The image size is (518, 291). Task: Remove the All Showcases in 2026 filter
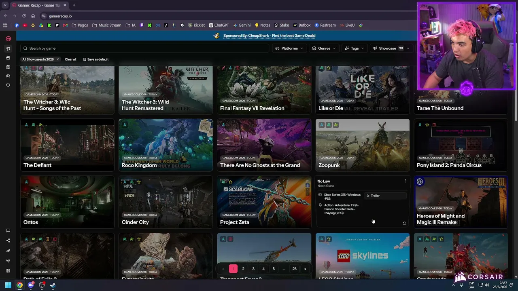click(x=57, y=59)
